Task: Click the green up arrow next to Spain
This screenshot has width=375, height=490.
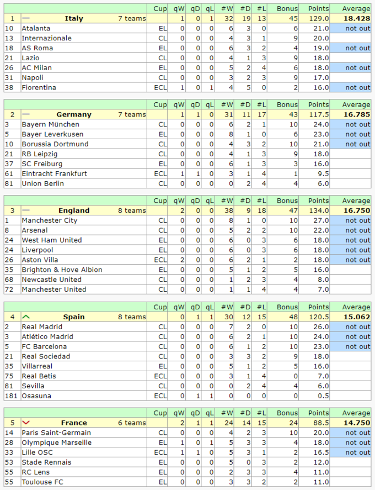Action: click(26, 317)
